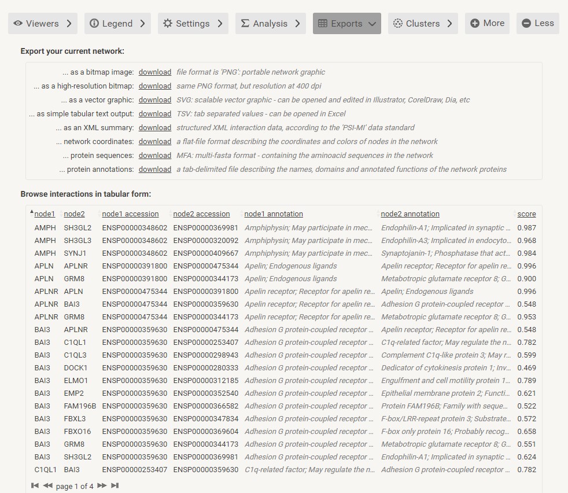Go to previous page of interactions table
This screenshot has height=493, width=568.
pos(48,485)
